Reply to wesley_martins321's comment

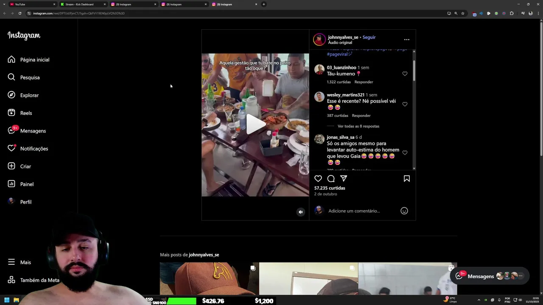point(361,116)
